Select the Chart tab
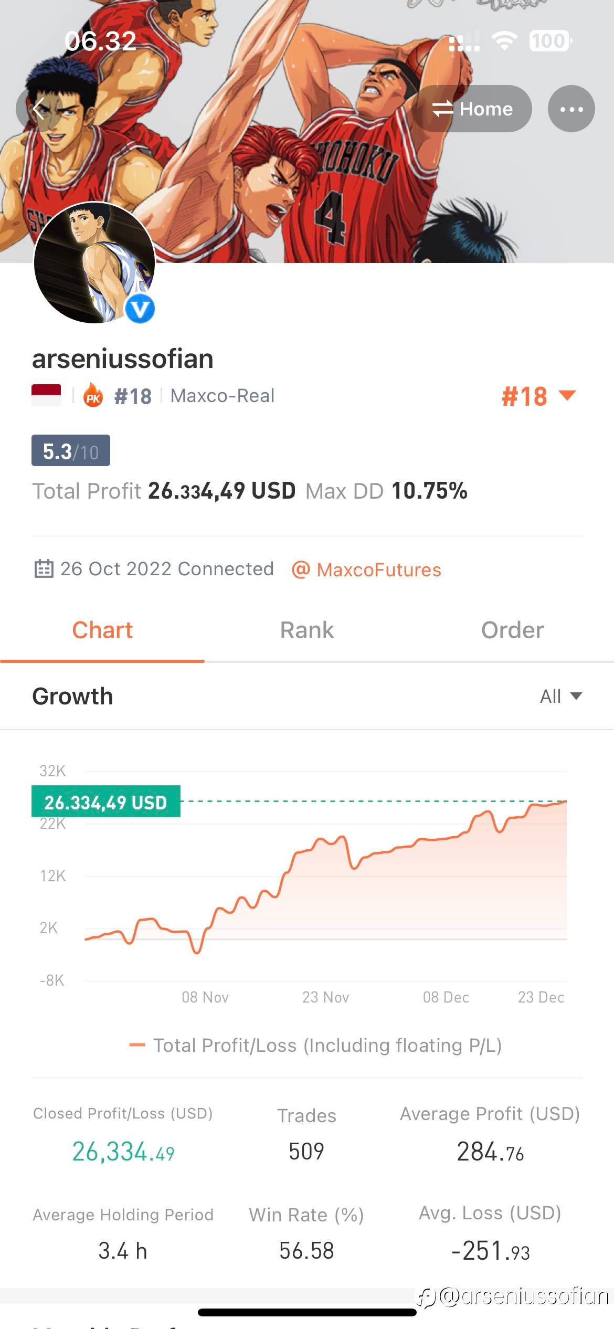 (102, 630)
